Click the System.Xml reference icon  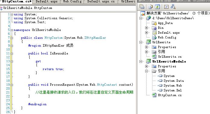(x=160, y=90)
